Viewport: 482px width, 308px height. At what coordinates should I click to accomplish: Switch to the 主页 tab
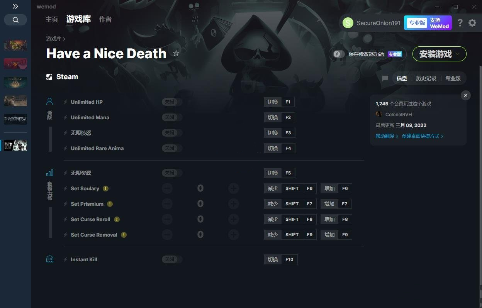click(x=52, y=19)
